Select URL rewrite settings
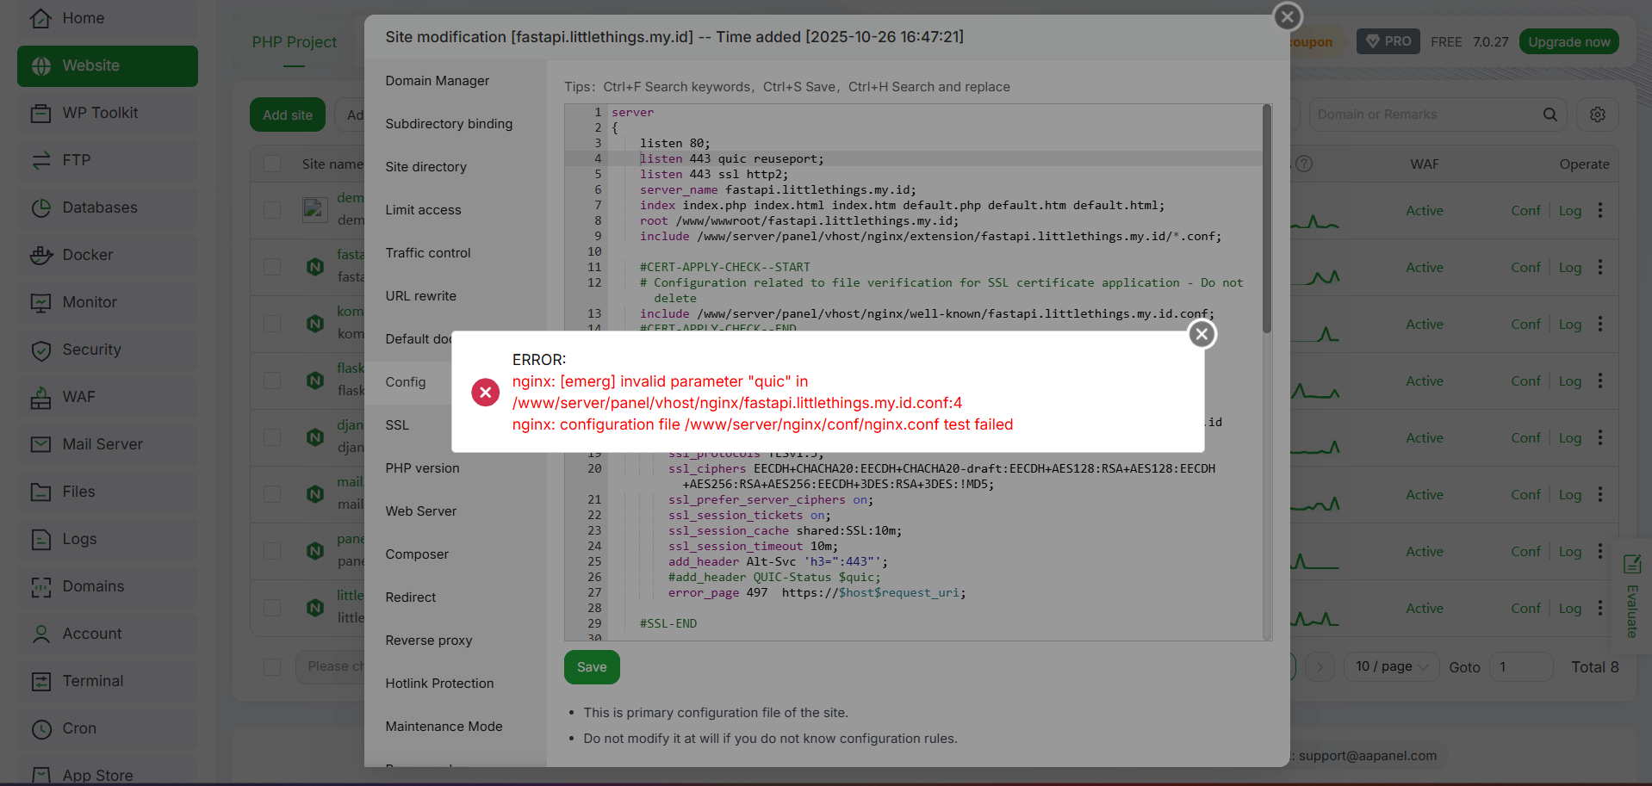Image resolution: width=1652 pixels, height=786 pixels. [455, 296]
